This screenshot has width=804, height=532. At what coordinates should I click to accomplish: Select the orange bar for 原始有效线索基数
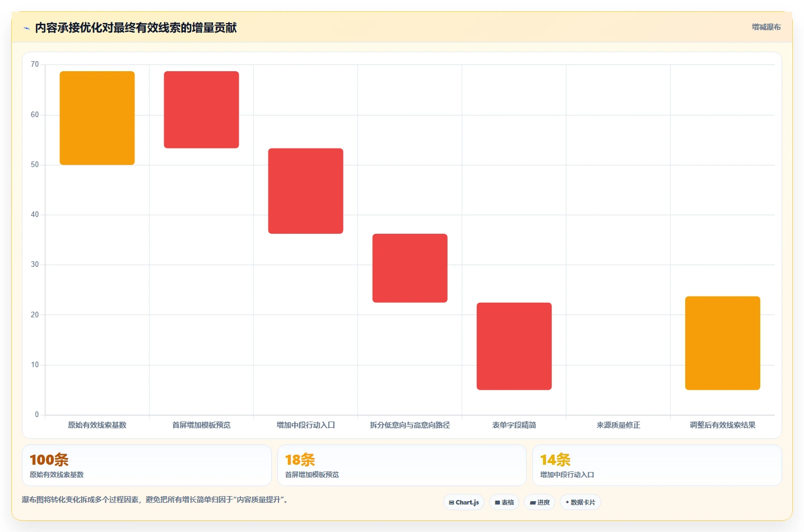[97, 118]
